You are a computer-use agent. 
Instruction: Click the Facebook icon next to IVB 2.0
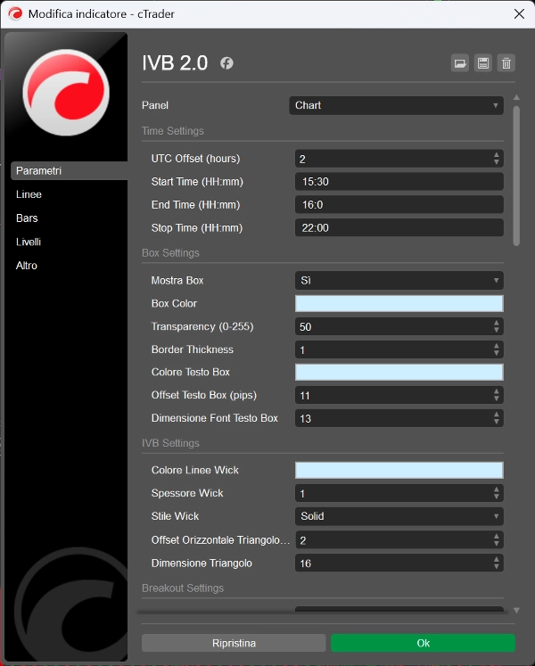226,63
